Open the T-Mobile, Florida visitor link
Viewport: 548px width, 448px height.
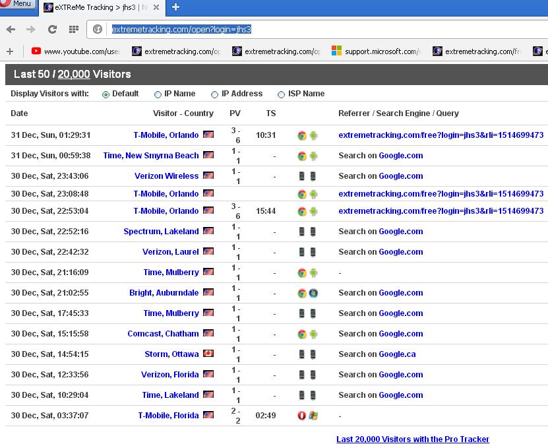click(168, 416)
